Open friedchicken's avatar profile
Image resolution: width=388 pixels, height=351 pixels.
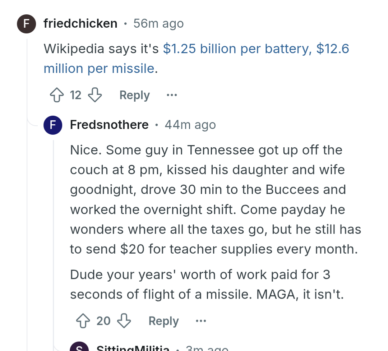(27, 24)
